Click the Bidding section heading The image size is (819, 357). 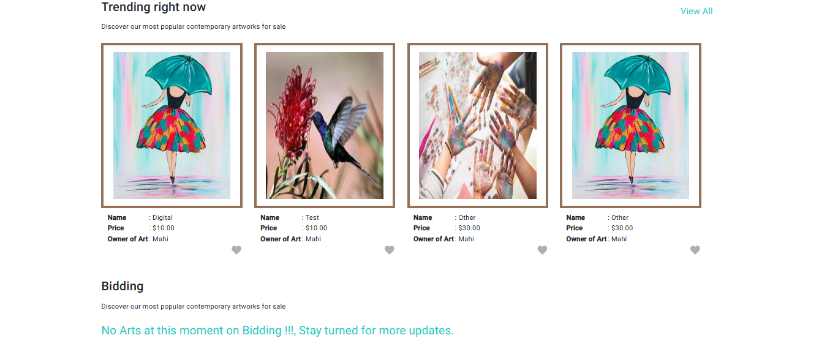123,286
